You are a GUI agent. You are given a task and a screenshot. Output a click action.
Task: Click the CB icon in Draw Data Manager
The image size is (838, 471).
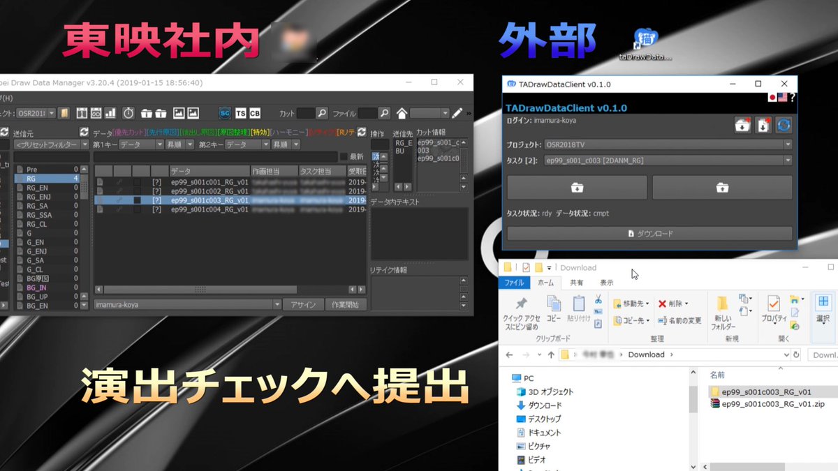coord(255,113)
